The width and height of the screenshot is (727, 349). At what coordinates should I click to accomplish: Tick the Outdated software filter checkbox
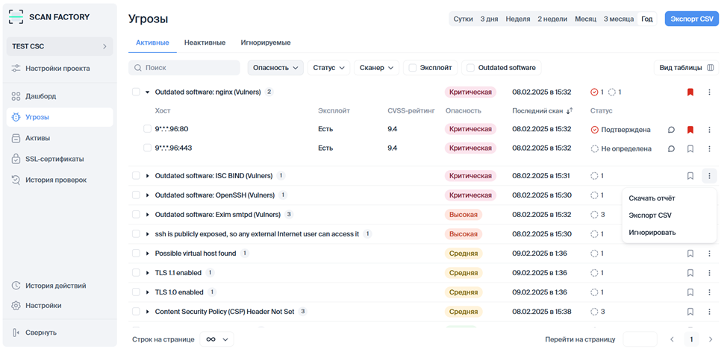pos(470,68)
